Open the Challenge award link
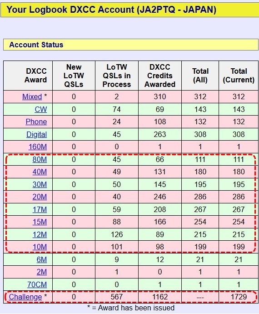This screenshot has width=259, height=314. 25,297
